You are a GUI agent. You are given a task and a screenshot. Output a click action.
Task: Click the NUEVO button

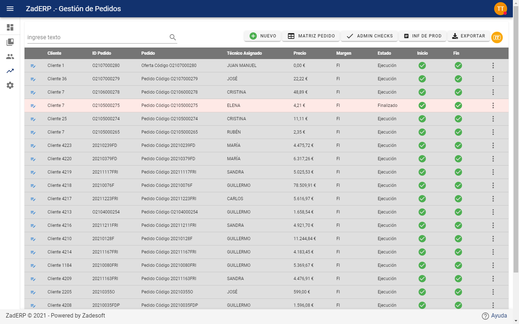tap(263, 36)
